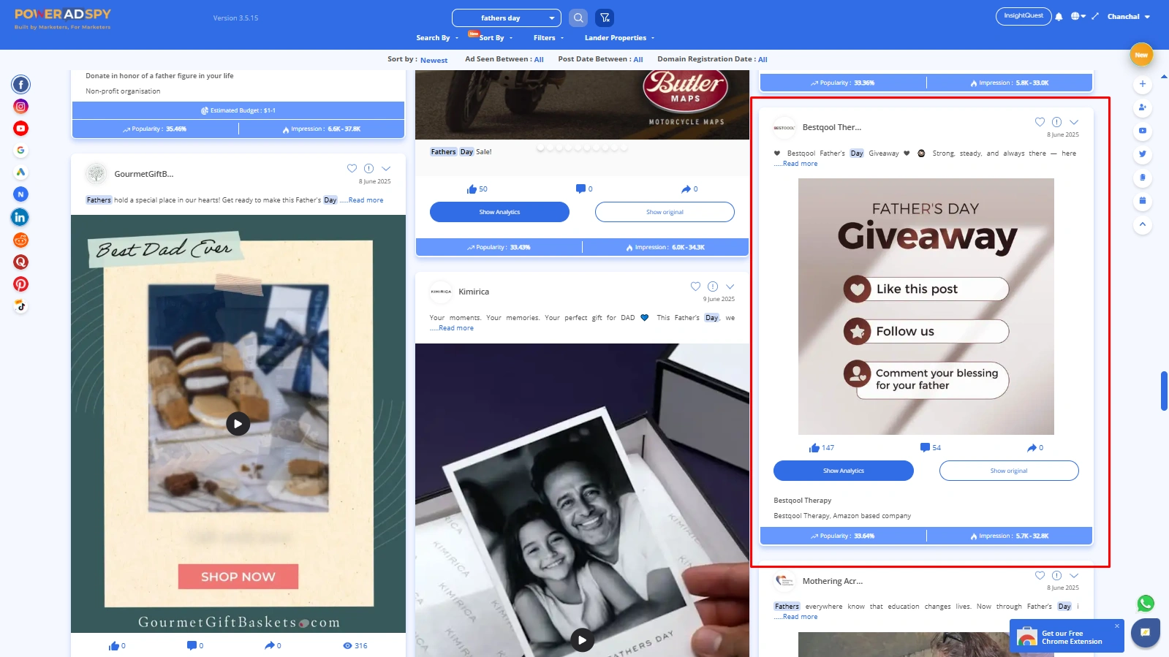Play the Kimirica video
This screenshot has width=1169, height=657.
582,640
